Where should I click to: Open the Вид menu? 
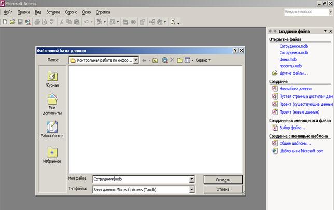38,12
